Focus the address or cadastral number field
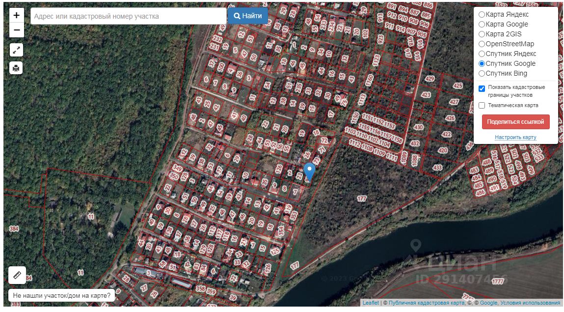Viewport: 564px width, 312px height. (129, 16)
